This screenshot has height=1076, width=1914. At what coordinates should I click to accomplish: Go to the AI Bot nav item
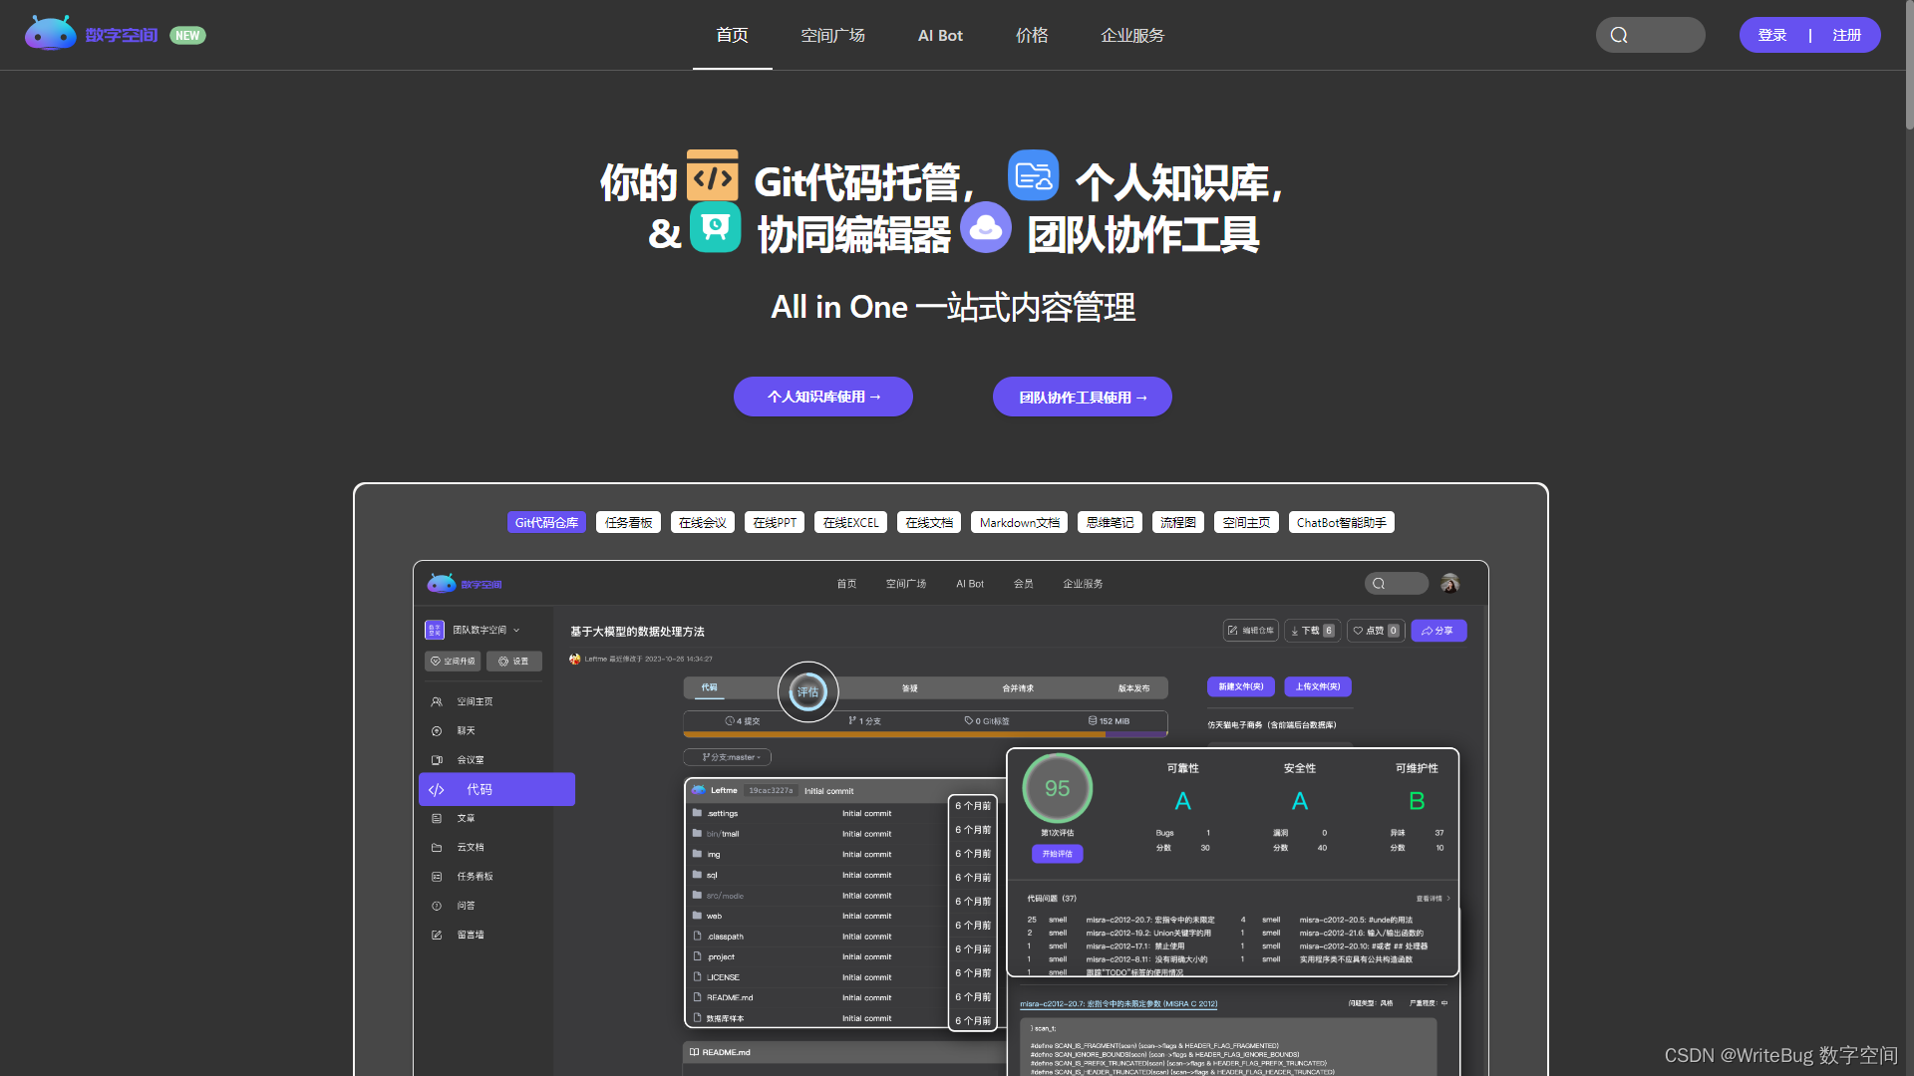(x=940, y=35)
